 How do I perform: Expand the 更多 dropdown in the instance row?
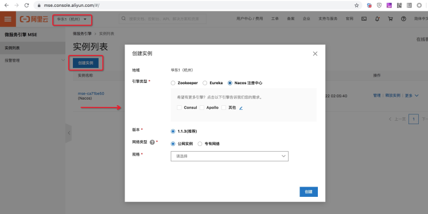(x=411, y=96)
